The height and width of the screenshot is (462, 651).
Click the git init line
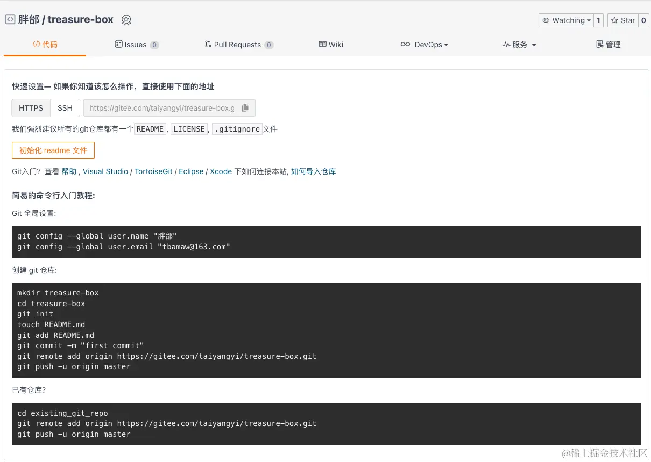point(36,314)
